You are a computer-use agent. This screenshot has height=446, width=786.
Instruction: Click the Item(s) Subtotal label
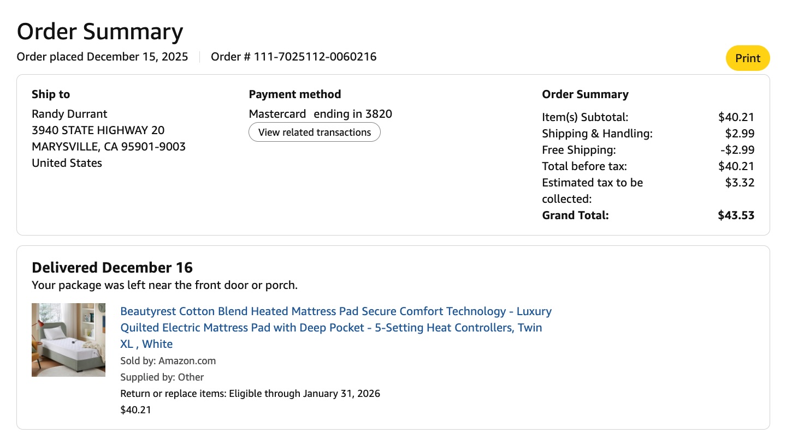(x=585, y=117)
